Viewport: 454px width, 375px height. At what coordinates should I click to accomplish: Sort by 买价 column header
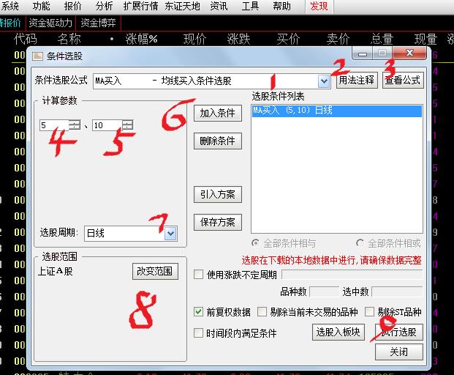288,39
